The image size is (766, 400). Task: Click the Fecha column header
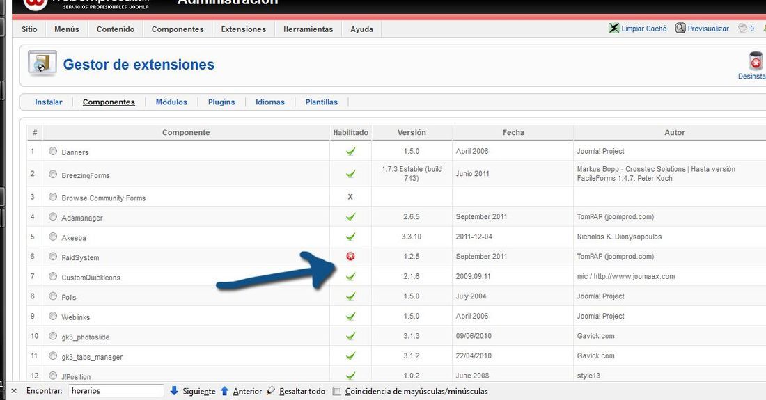tap(513, 132)
